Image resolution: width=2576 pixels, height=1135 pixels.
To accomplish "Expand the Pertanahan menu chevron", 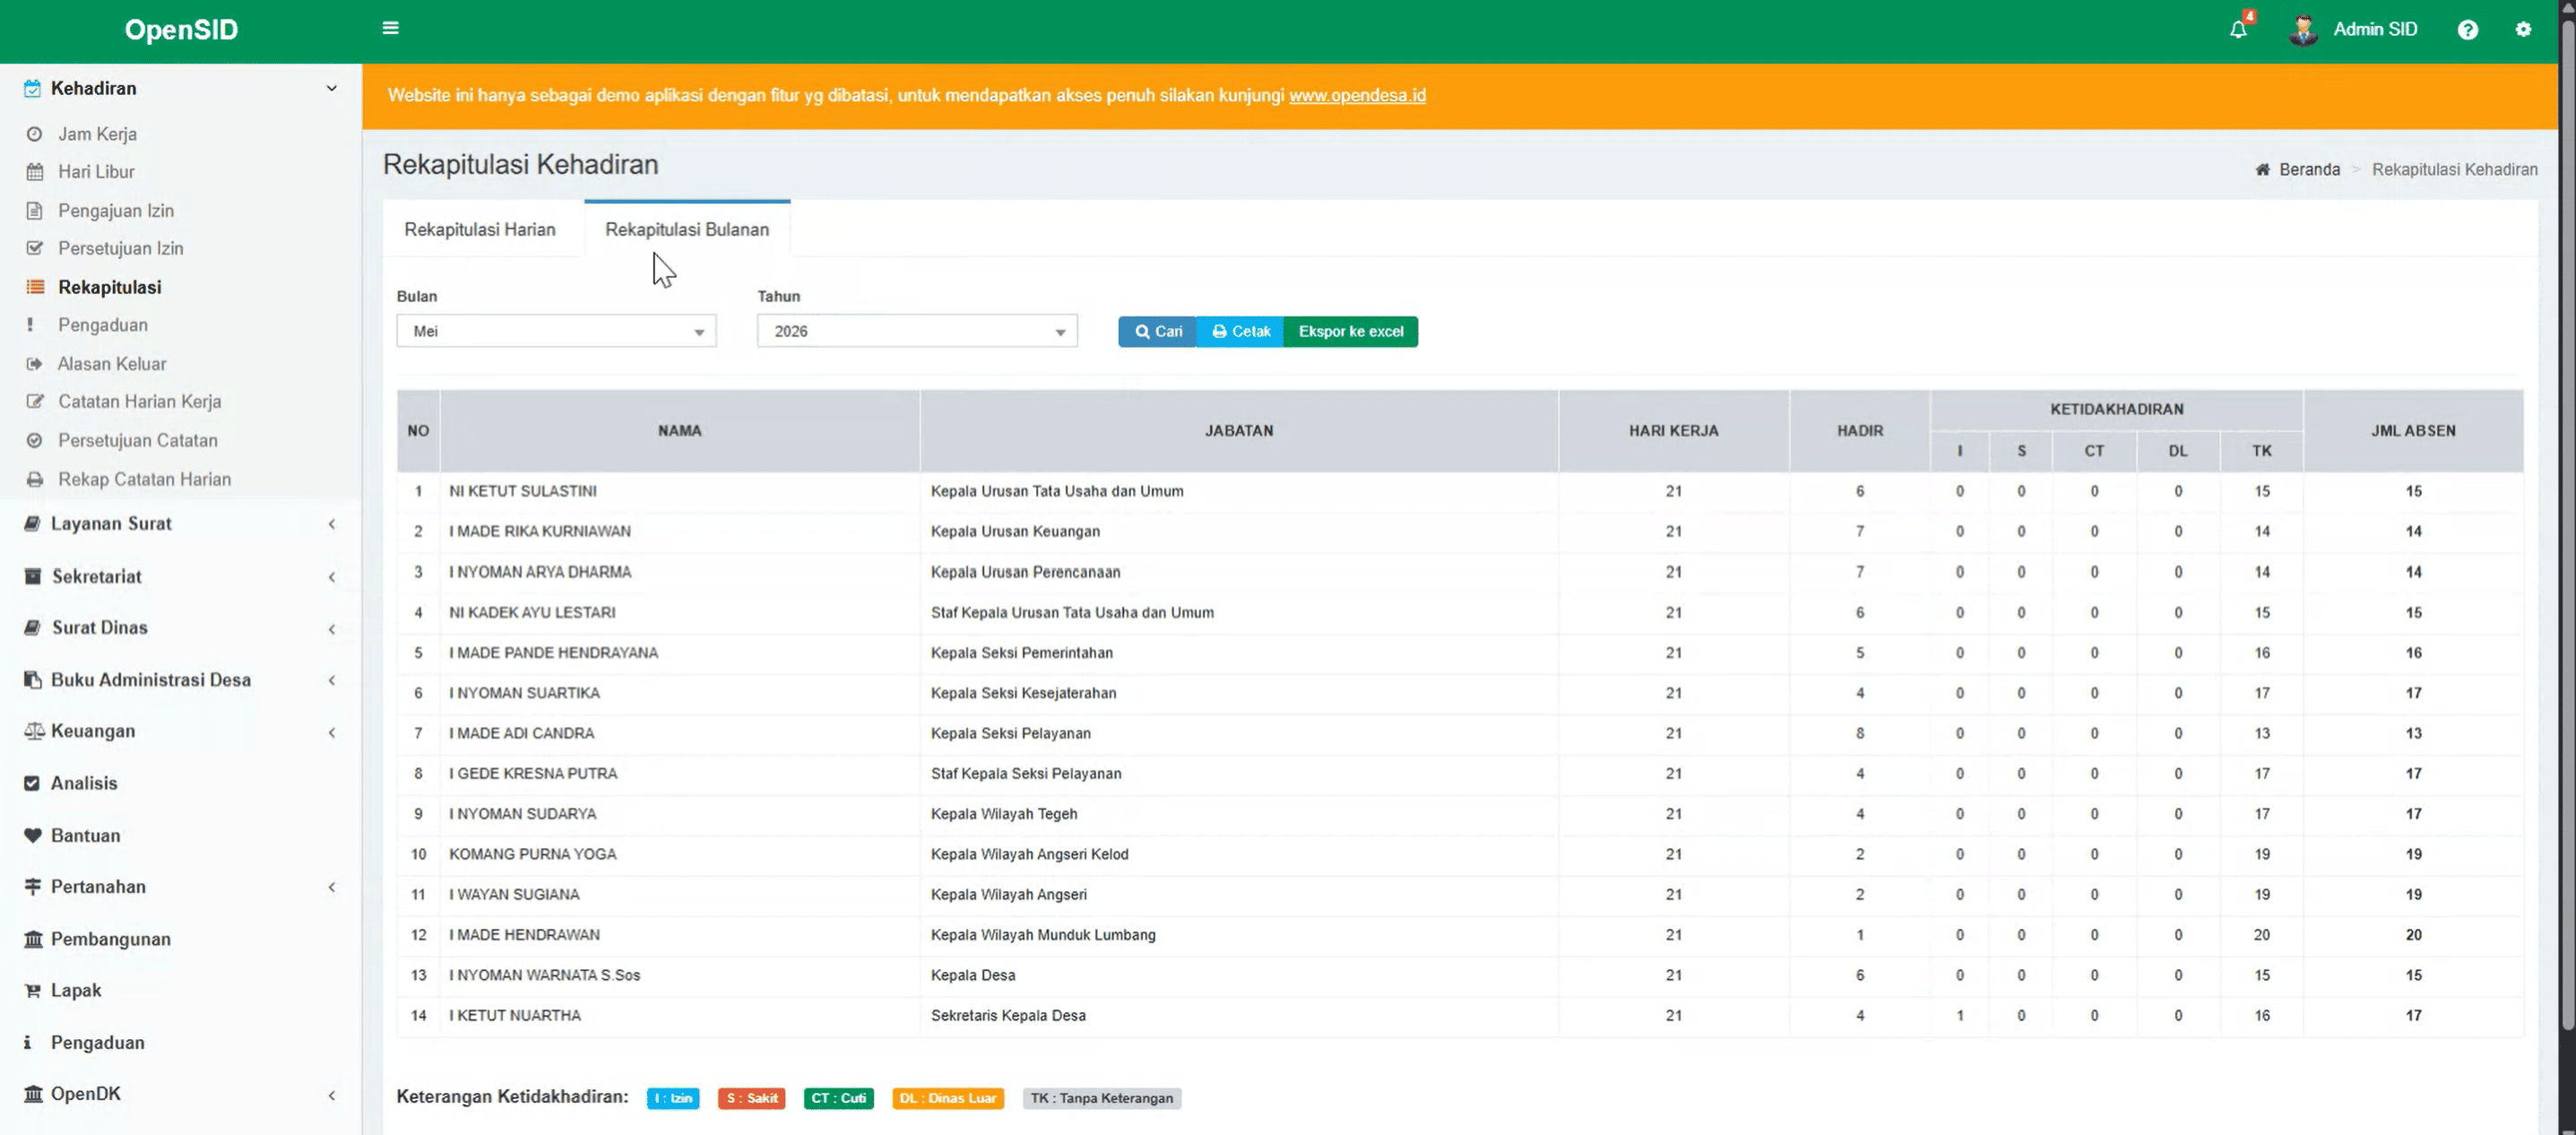I will (331, 887).
